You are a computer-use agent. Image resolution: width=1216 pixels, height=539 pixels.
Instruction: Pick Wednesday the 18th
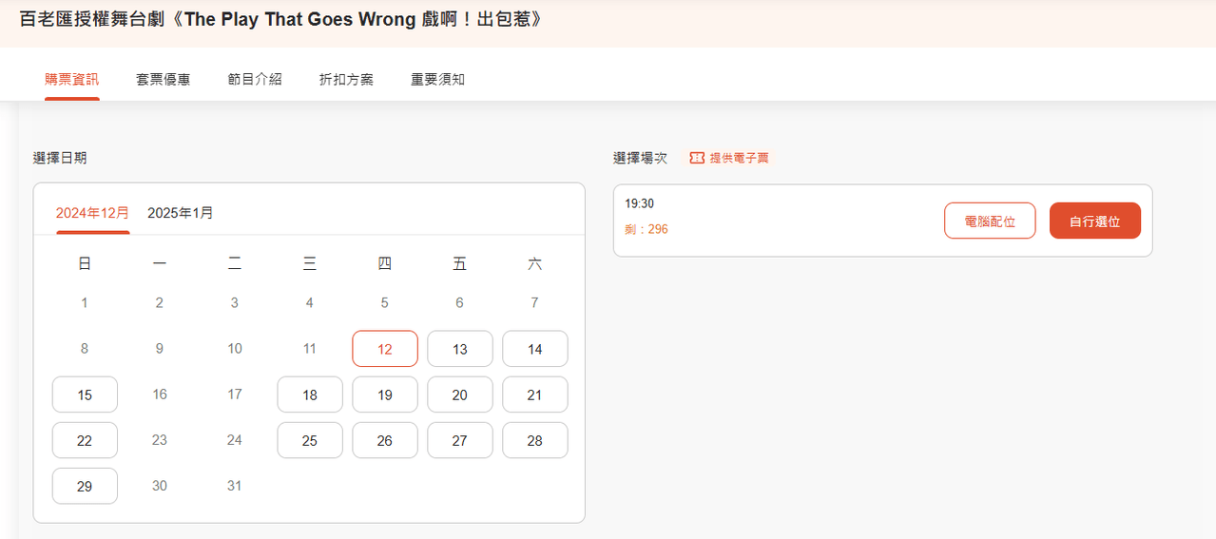tap(310, 395)
